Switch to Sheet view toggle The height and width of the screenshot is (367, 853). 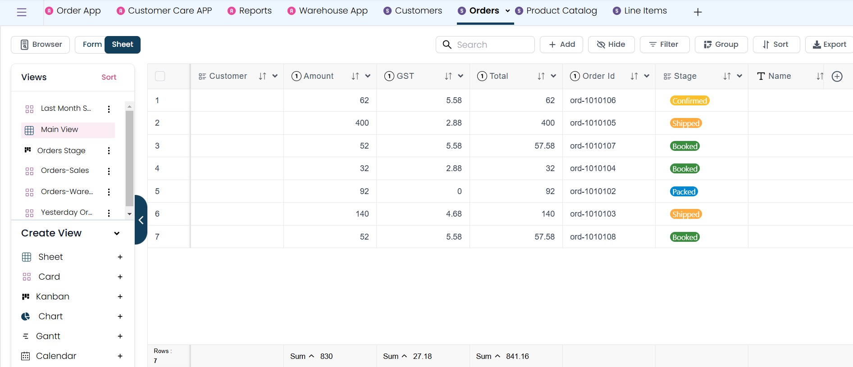(x=122, y=45)
